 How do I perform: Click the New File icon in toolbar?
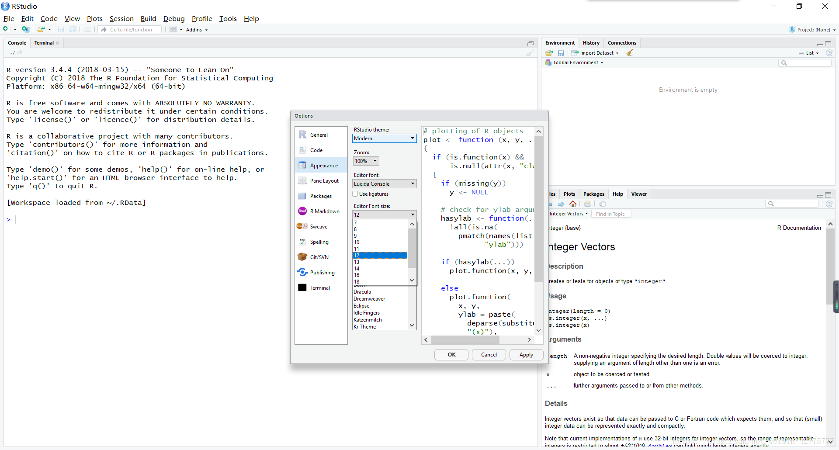tap(6, 29)
